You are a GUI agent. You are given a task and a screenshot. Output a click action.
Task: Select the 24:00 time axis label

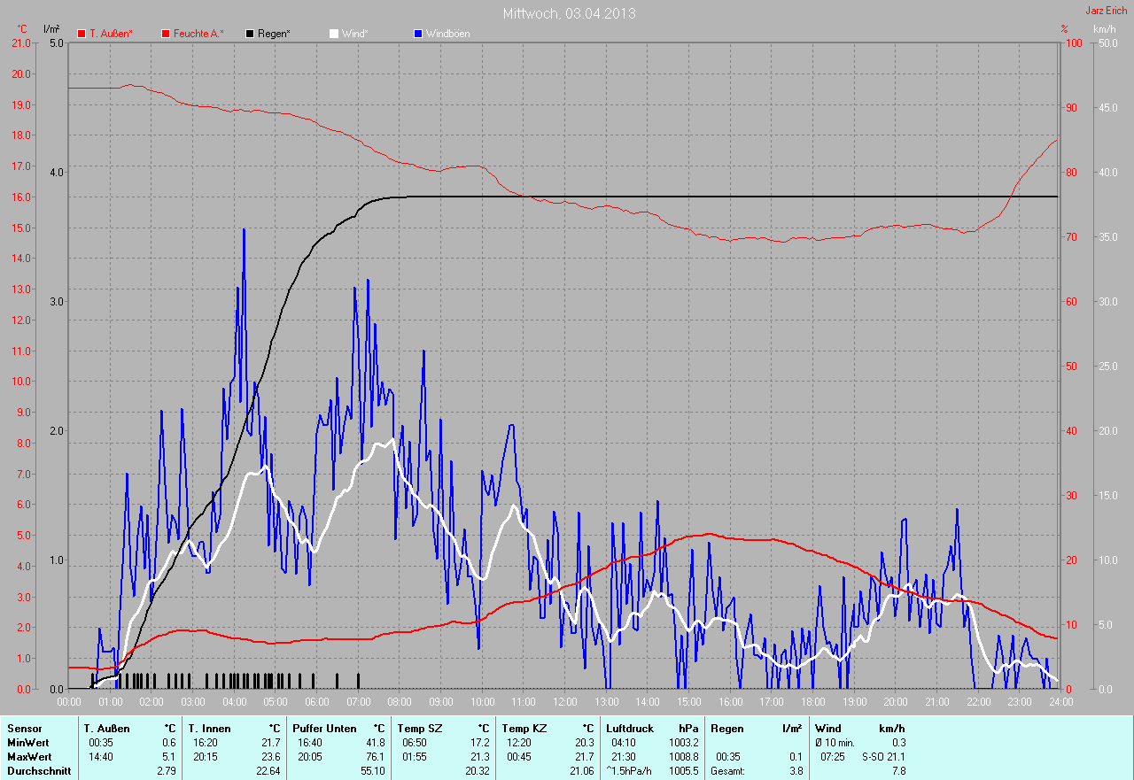click(x=1060, y=702)
